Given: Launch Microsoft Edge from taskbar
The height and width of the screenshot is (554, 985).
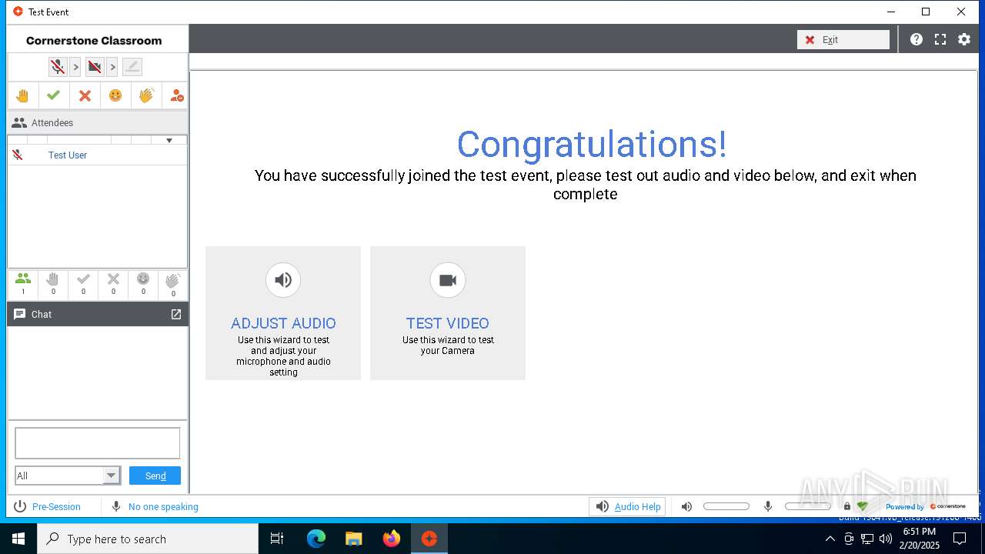Looking at the screenshot, I should (x=316, y=539).
